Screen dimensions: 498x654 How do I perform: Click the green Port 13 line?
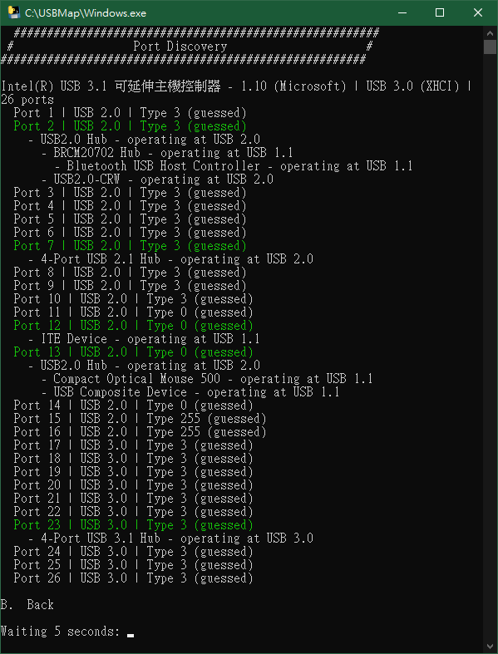133,352
